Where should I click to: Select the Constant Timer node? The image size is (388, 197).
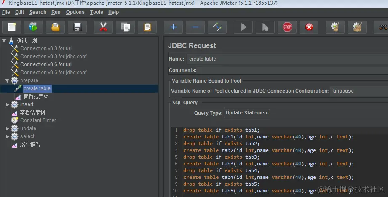(x=38, y=120)
